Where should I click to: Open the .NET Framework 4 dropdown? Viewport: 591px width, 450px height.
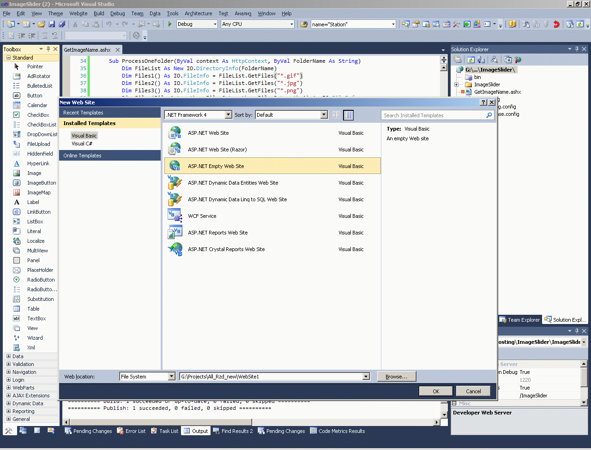click(x=228, y=115)
